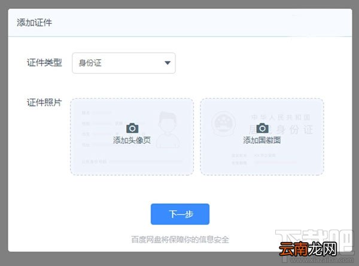Click the dropdown arrow beside 身份证
Viewport: 359px width, 266px height.
point(168,63)
